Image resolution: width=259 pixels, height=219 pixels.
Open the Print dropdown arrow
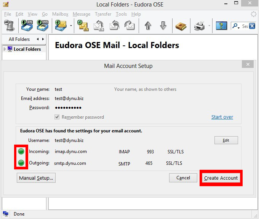pos(209,26)
